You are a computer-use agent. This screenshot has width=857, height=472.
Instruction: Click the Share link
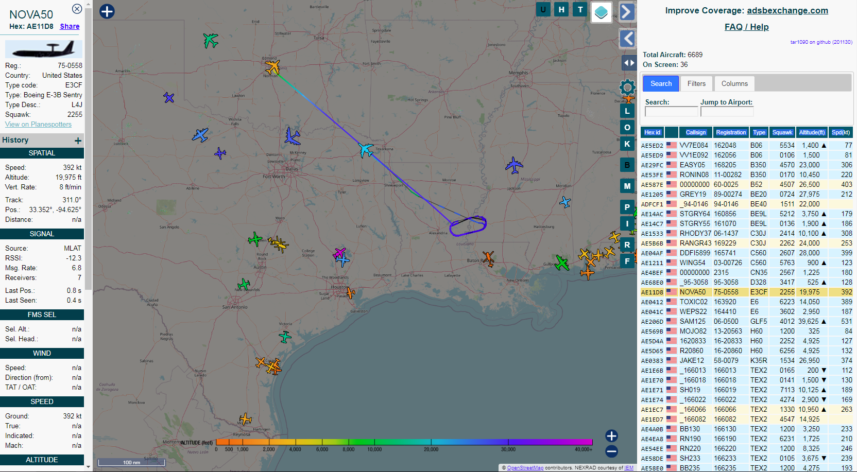pyautogui.click(x=70, y=26)
